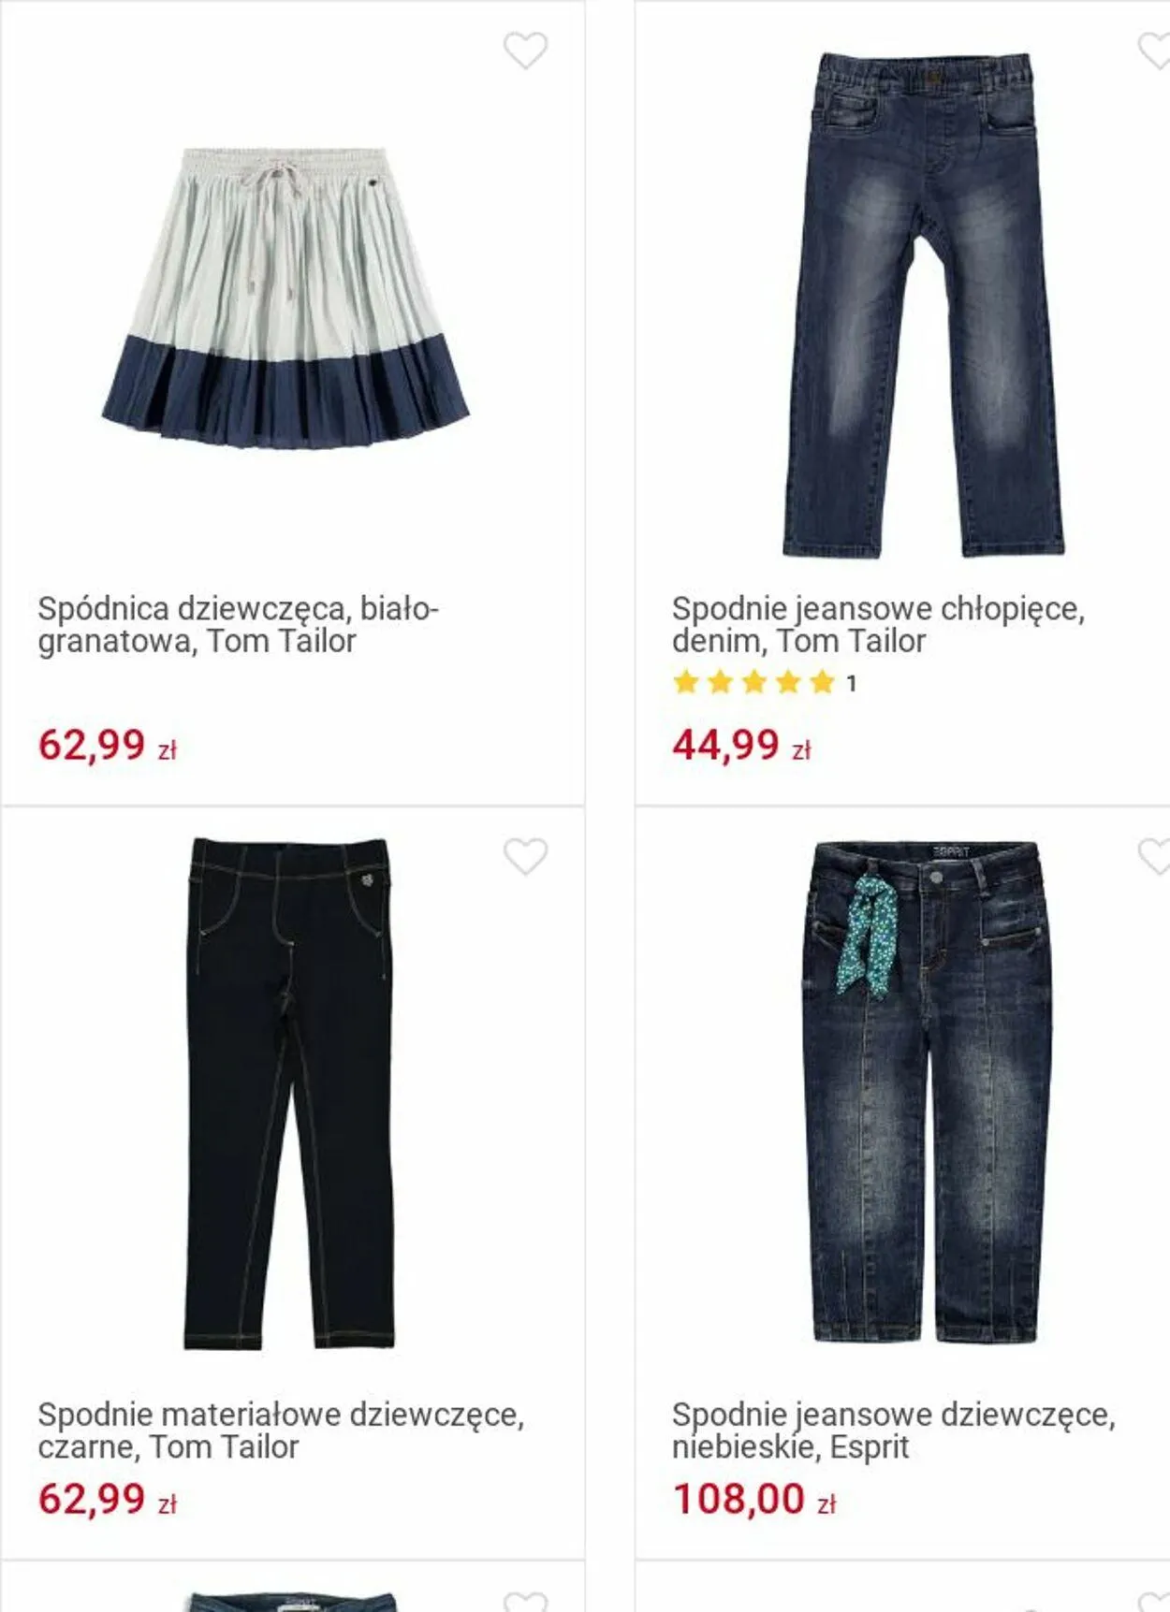The height and width of the screenshot is (1612, 1170).
Task: Open 'Spodnie jeansowe chłopięce, denim' title
Action: [x=878, y=625]
